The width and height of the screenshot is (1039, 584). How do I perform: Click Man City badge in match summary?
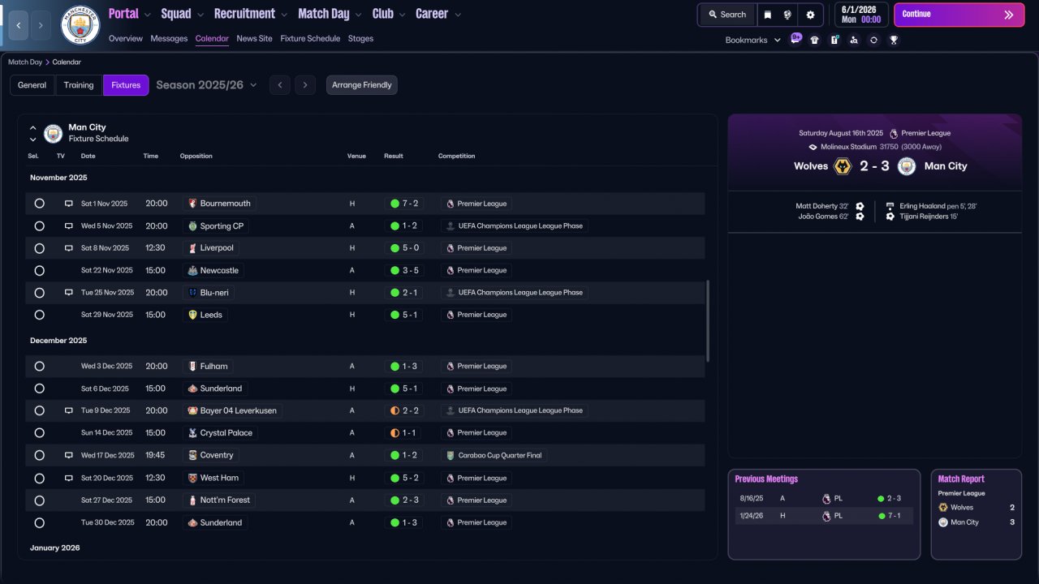tap(907, 166)
